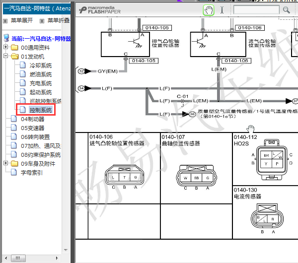Image resolution: width=298 pixels, height=263 pixels.
Task: Open 巡航控制系统 page
Action: click(45, 101)
